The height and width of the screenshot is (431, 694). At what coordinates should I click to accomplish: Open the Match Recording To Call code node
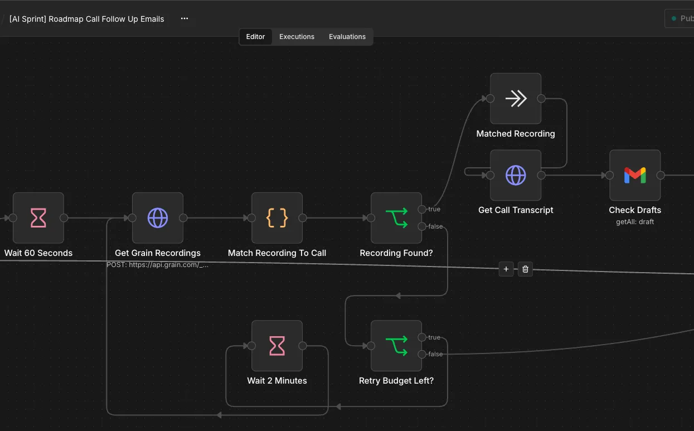pyautogui.click(x=277, y=218)
